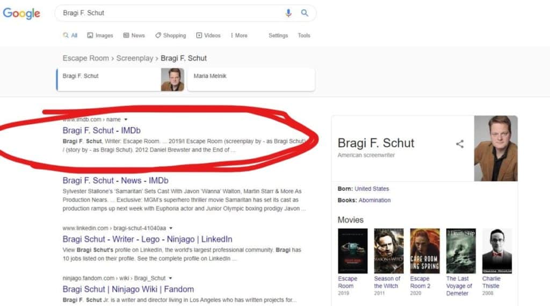
Task: Click the magnifying glass search button
Action: tap(305, 13)
